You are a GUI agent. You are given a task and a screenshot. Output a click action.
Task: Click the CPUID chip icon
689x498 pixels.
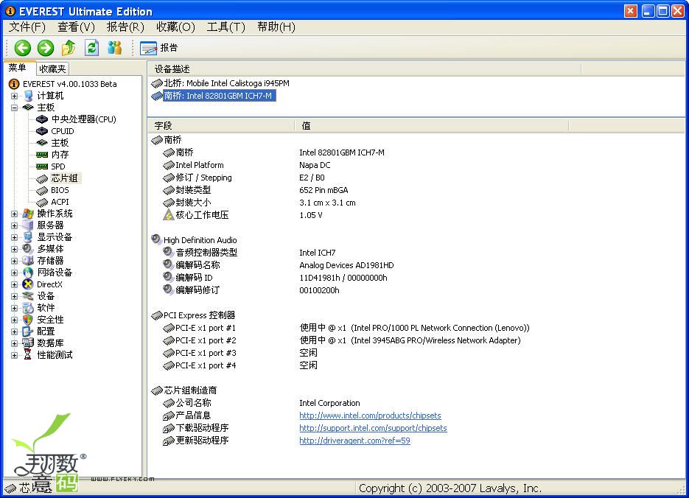click(42, 131)
